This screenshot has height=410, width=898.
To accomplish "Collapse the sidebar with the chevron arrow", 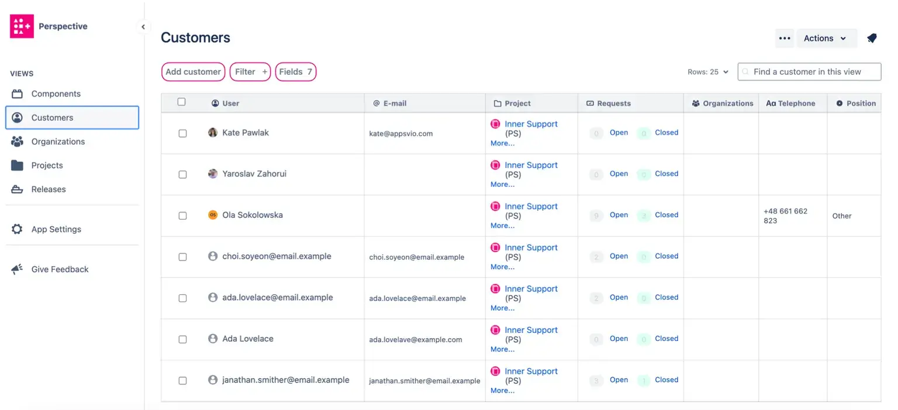I will [143, 26].
